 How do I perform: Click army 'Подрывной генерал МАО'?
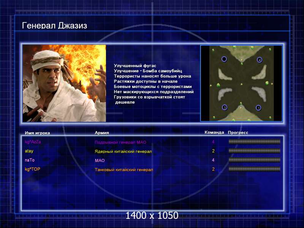pyautogui.click(x=120, y=142)
